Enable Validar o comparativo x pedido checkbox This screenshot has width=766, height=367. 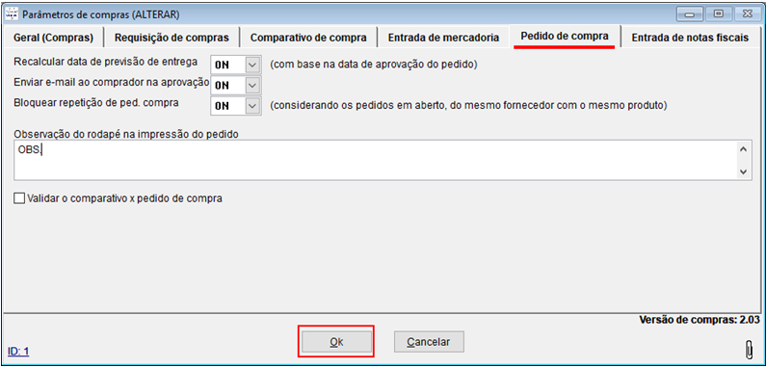[x=19, y=198]
